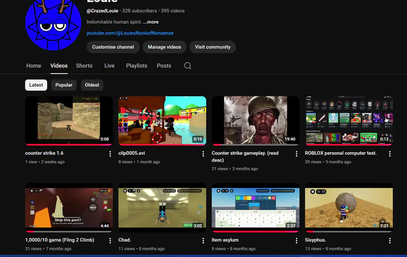
Task: Click the 0:08 duration badge
Action: (x=104, y=139)
